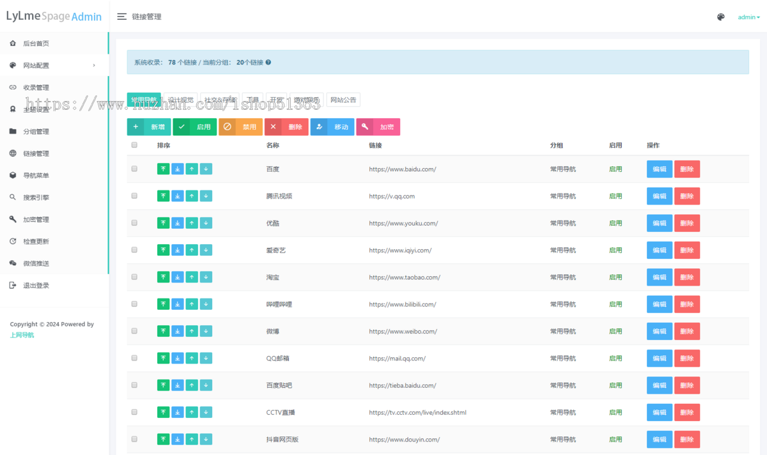Click the 新增 add button
The width and height of the screenshot is (767, 455).
pos(149,127)
